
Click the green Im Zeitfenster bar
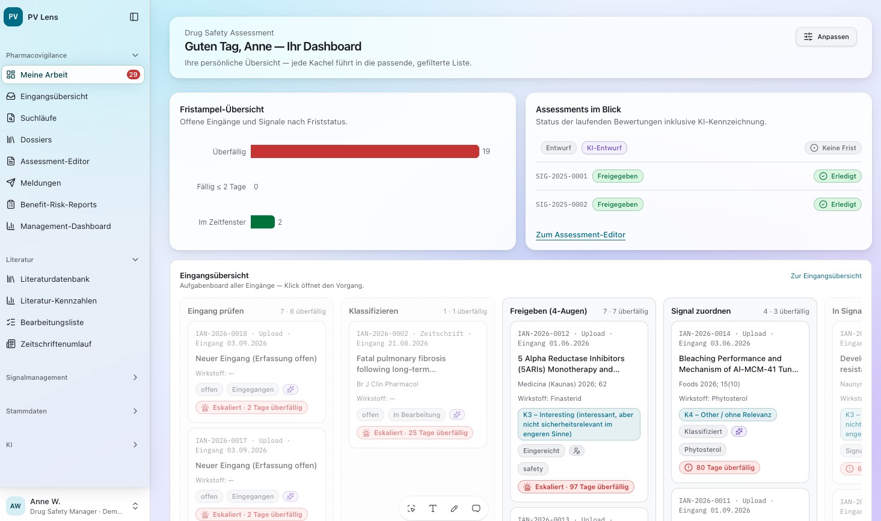[263, 222]
